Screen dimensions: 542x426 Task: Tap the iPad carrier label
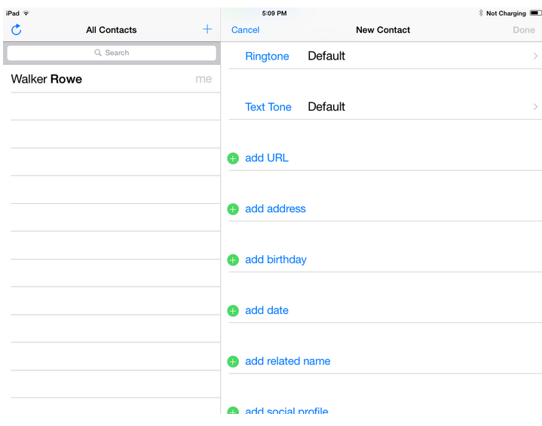tap(13, 13)
